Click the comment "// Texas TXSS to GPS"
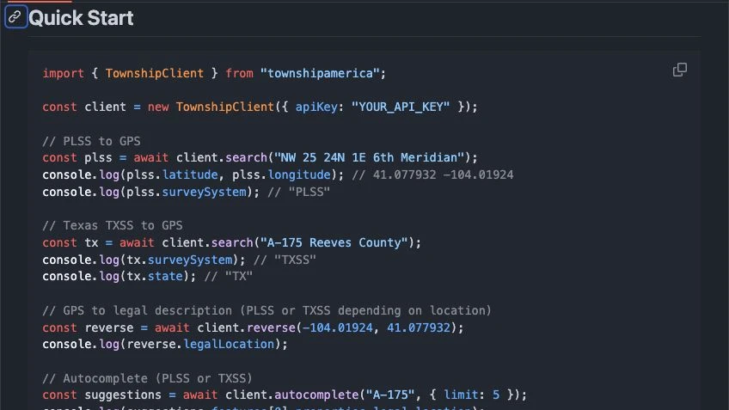 112,225
